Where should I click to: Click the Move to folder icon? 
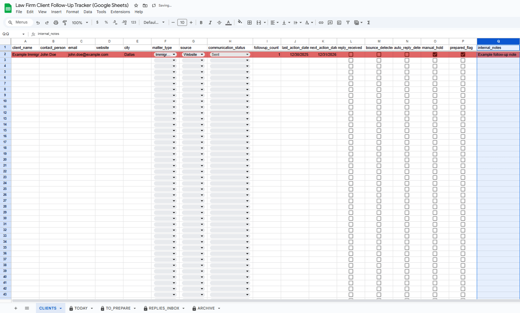tap(145, 6)
